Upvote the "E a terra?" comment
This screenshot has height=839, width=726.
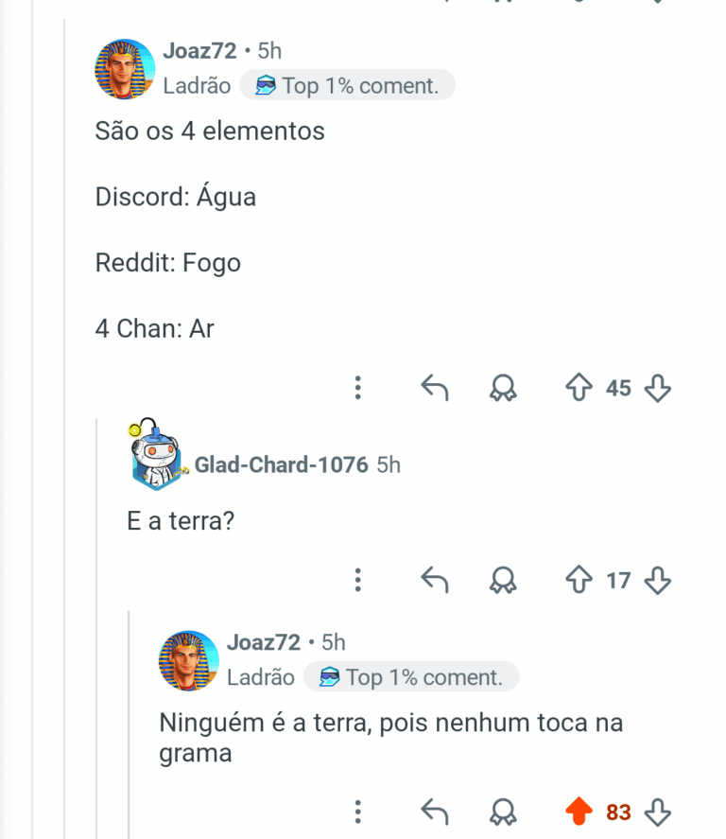click(579, 580)
